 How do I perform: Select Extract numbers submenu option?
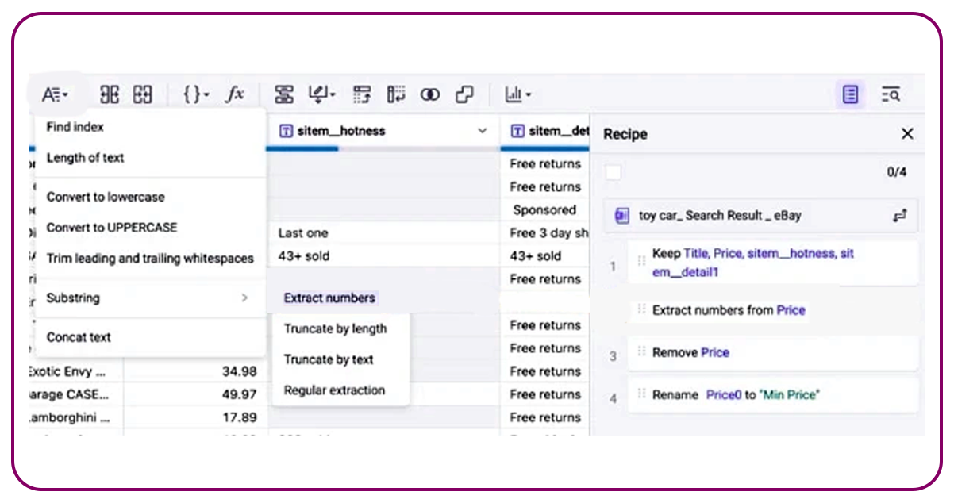[x=329, y=298]
